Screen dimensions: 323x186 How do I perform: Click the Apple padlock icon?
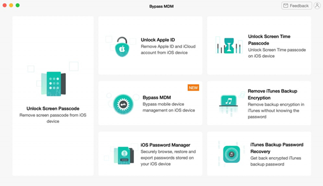122,47
